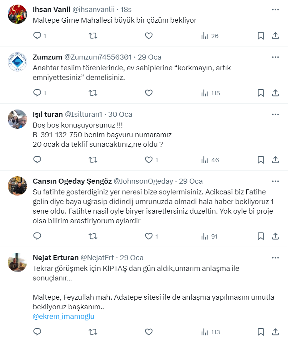
Task: Open more options menu for Işıl turan's tweet
Action: point(276,114)
